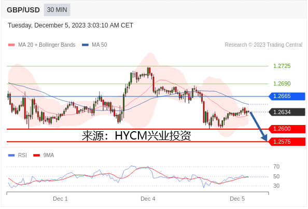This screenshot has height=209, width=308.
Task: Select the 1.2634 current price tag
Action: tap(287, 112)
